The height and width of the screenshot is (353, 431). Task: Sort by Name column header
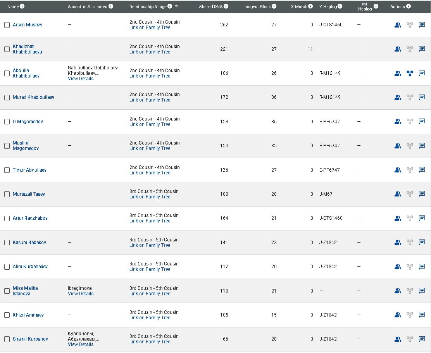(x=13, y=6)
